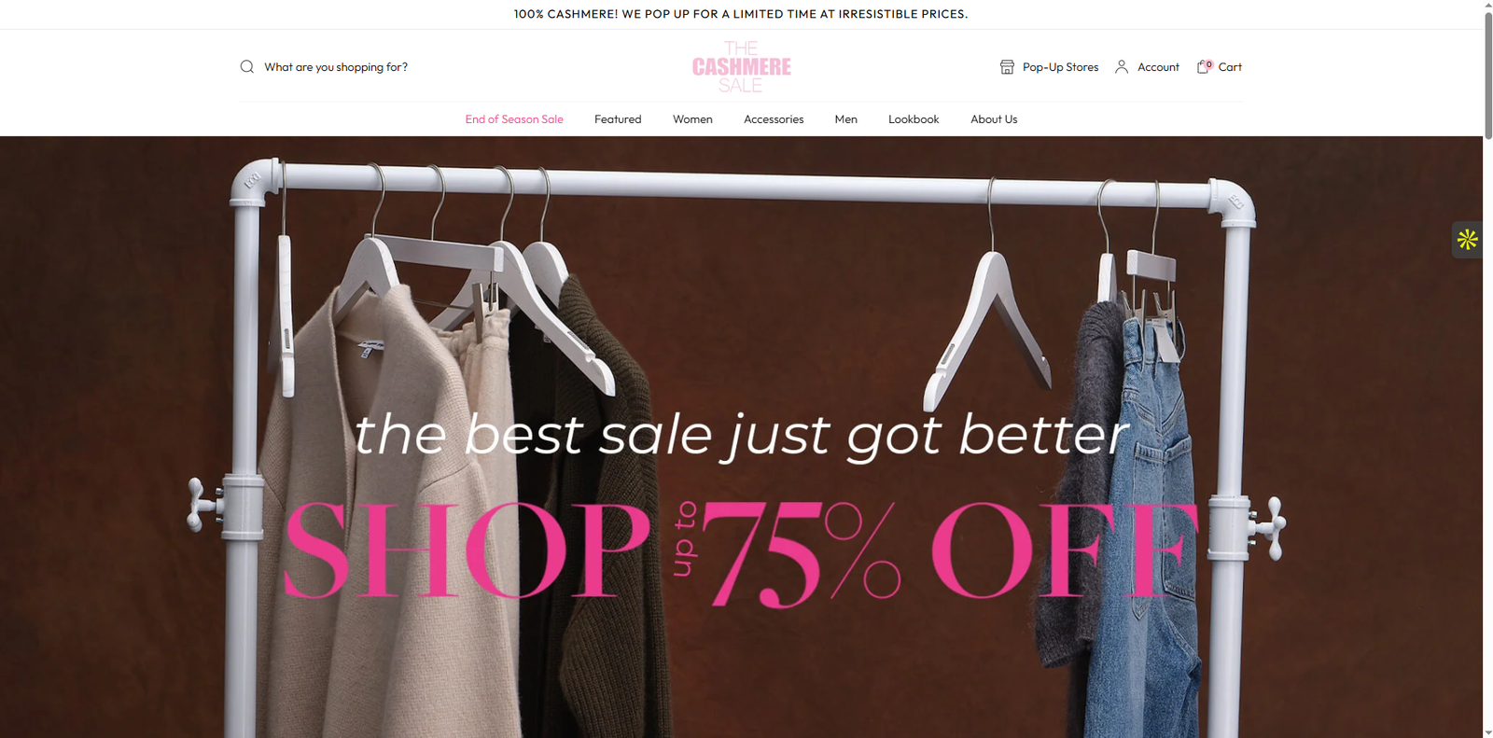This screenshot has width=1493, height=738.
Task: Click the Account text link
Action: point(1158,67)
